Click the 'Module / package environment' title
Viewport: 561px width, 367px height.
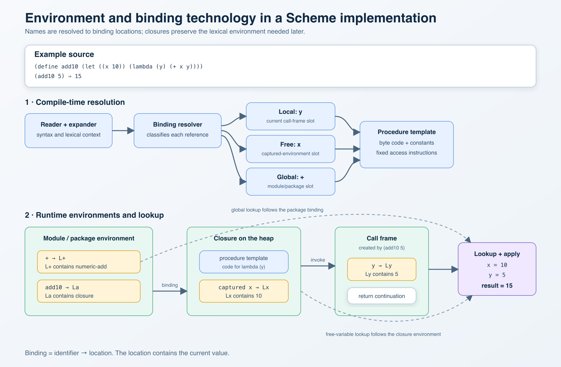click(89, 238)
